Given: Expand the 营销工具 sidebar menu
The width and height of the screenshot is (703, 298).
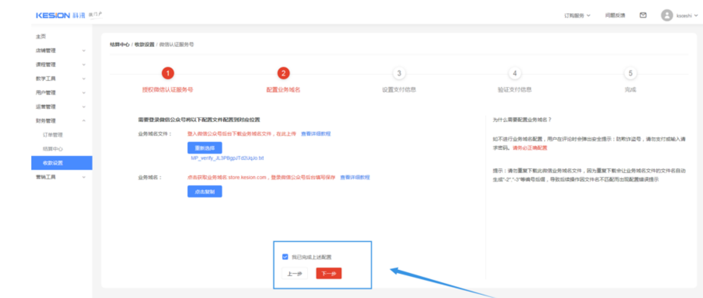Looking at the screenshot, I should [61, 177].
